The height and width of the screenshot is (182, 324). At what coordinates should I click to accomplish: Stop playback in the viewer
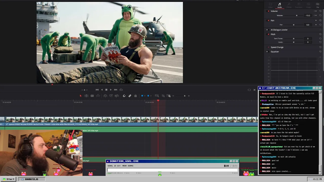106,90
